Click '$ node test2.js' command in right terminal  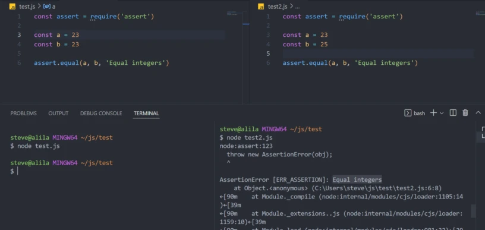[246, 137]
